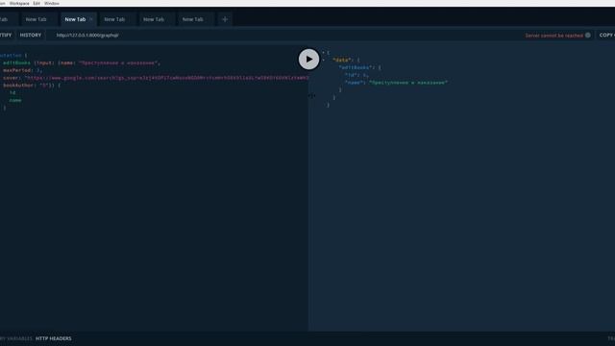Close the active New Tab
The image size is (615, 346).
(91, 19)
